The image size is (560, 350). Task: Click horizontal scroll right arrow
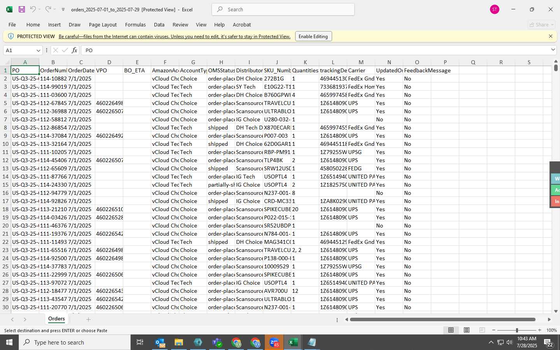(549, 320)
